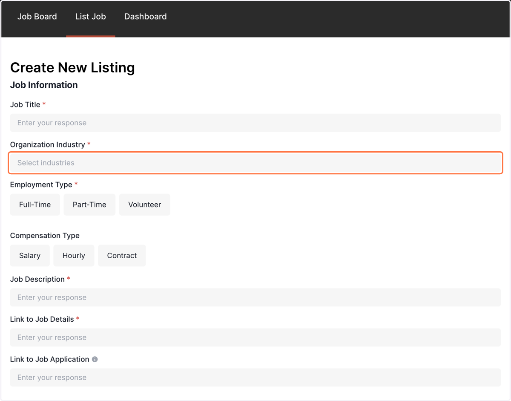Click the Link to Job Application field

point(255,378)
